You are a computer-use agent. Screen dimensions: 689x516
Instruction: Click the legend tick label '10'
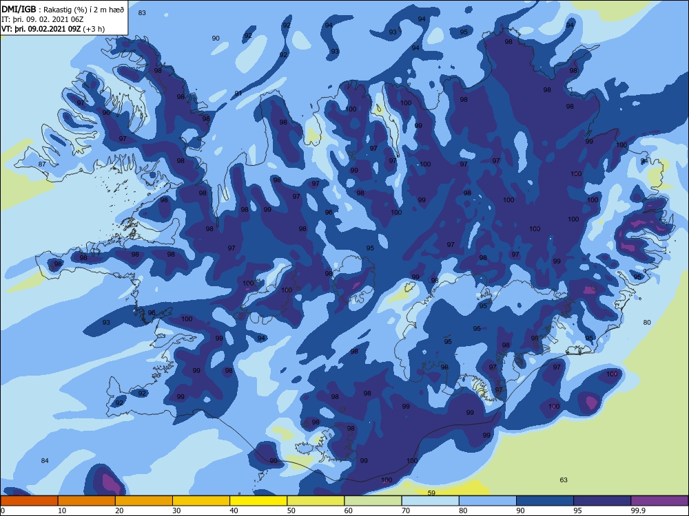(x=62, y=510)
